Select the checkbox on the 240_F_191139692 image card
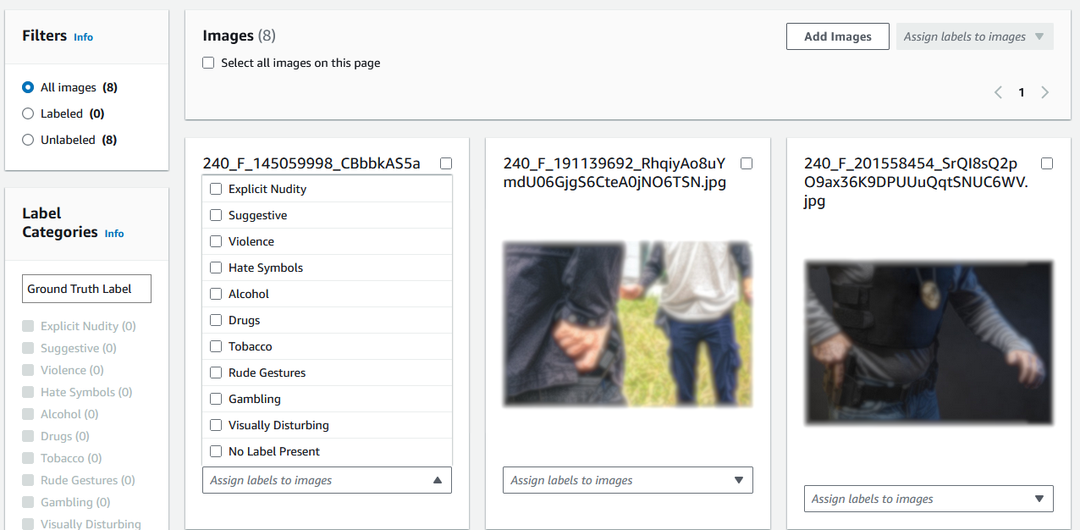Image resolution: width=1080 pixels, height=530 pixels. [747, 163]
